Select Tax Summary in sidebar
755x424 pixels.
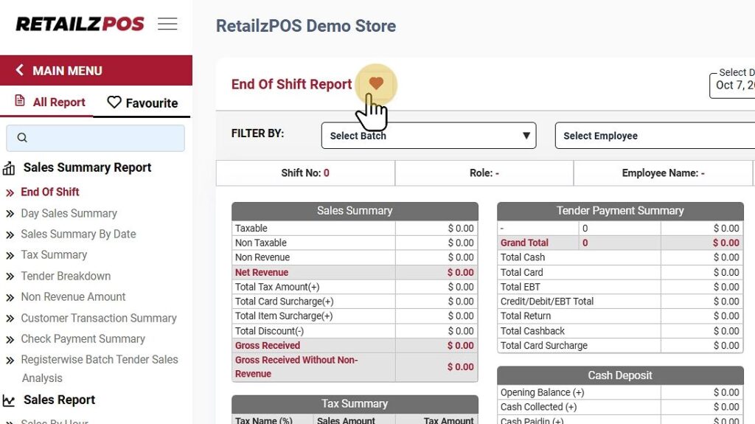click(54, 254)
